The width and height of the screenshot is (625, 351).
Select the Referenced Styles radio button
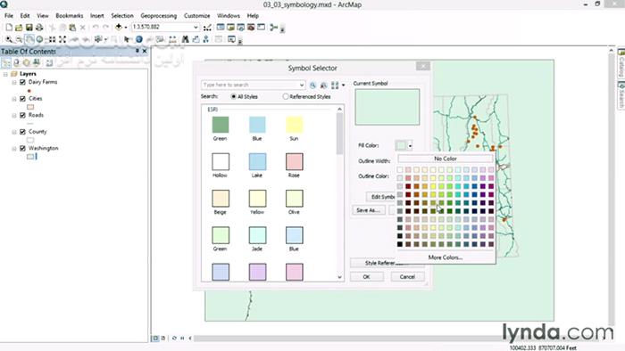[286, 96]
